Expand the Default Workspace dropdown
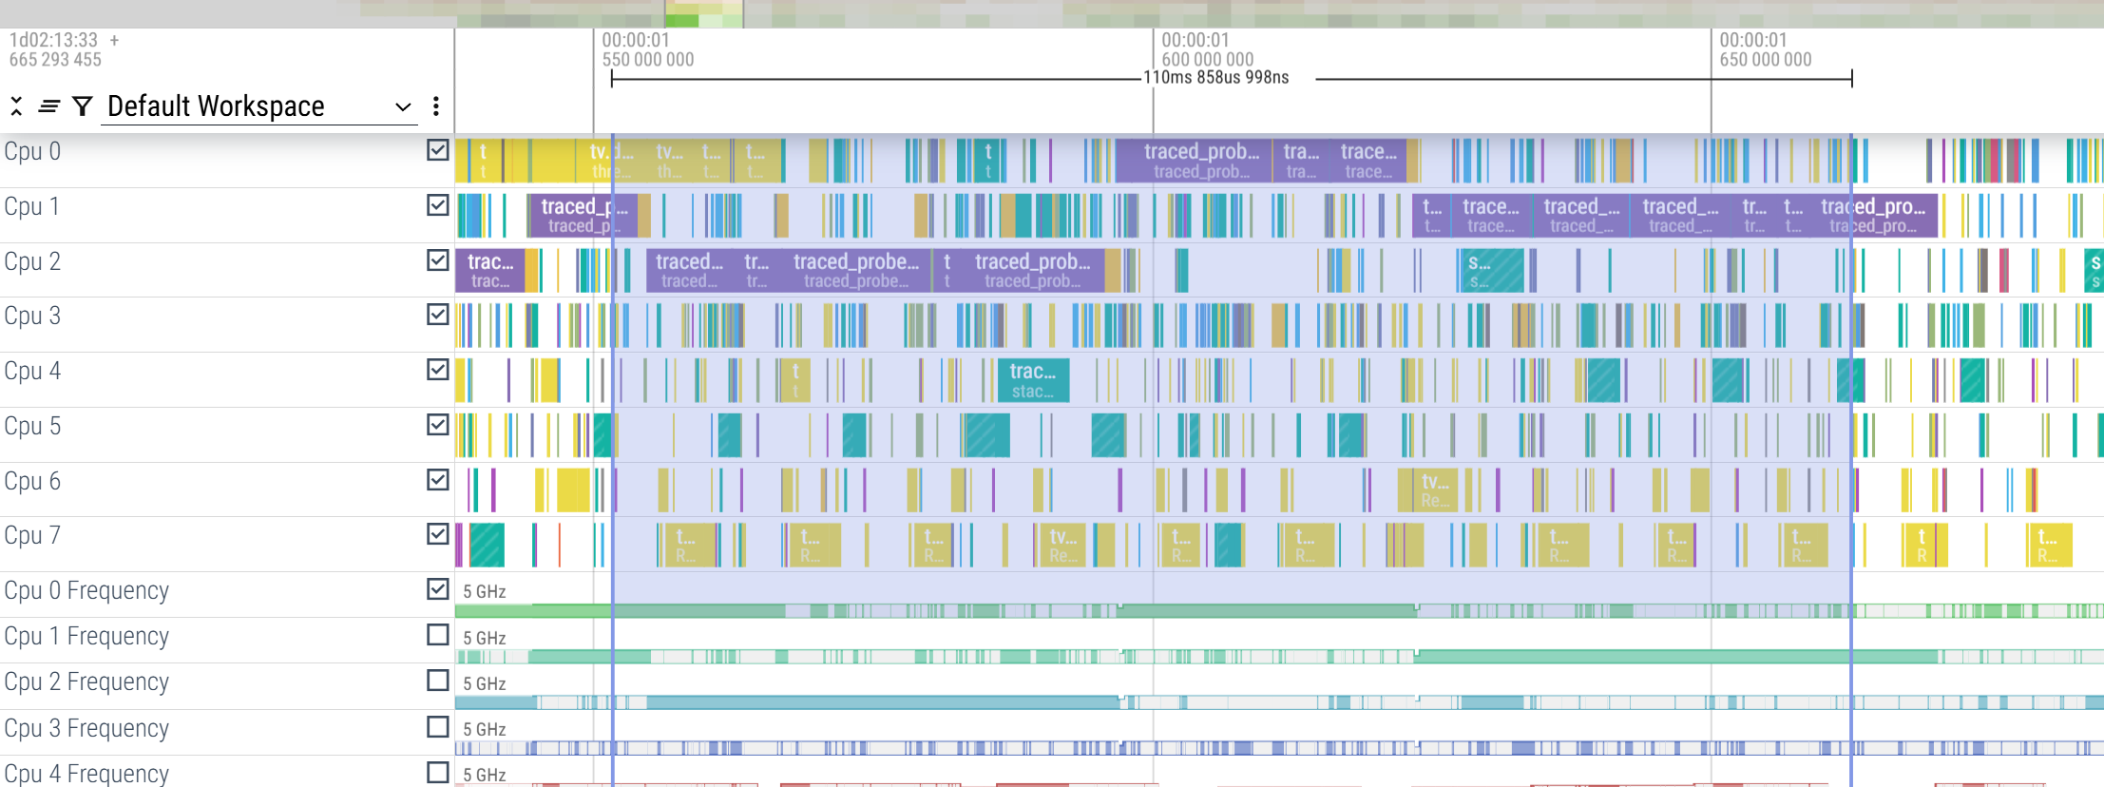This screenshot has height=787, width=2104. pyautogui.click(x=402, y=106)
